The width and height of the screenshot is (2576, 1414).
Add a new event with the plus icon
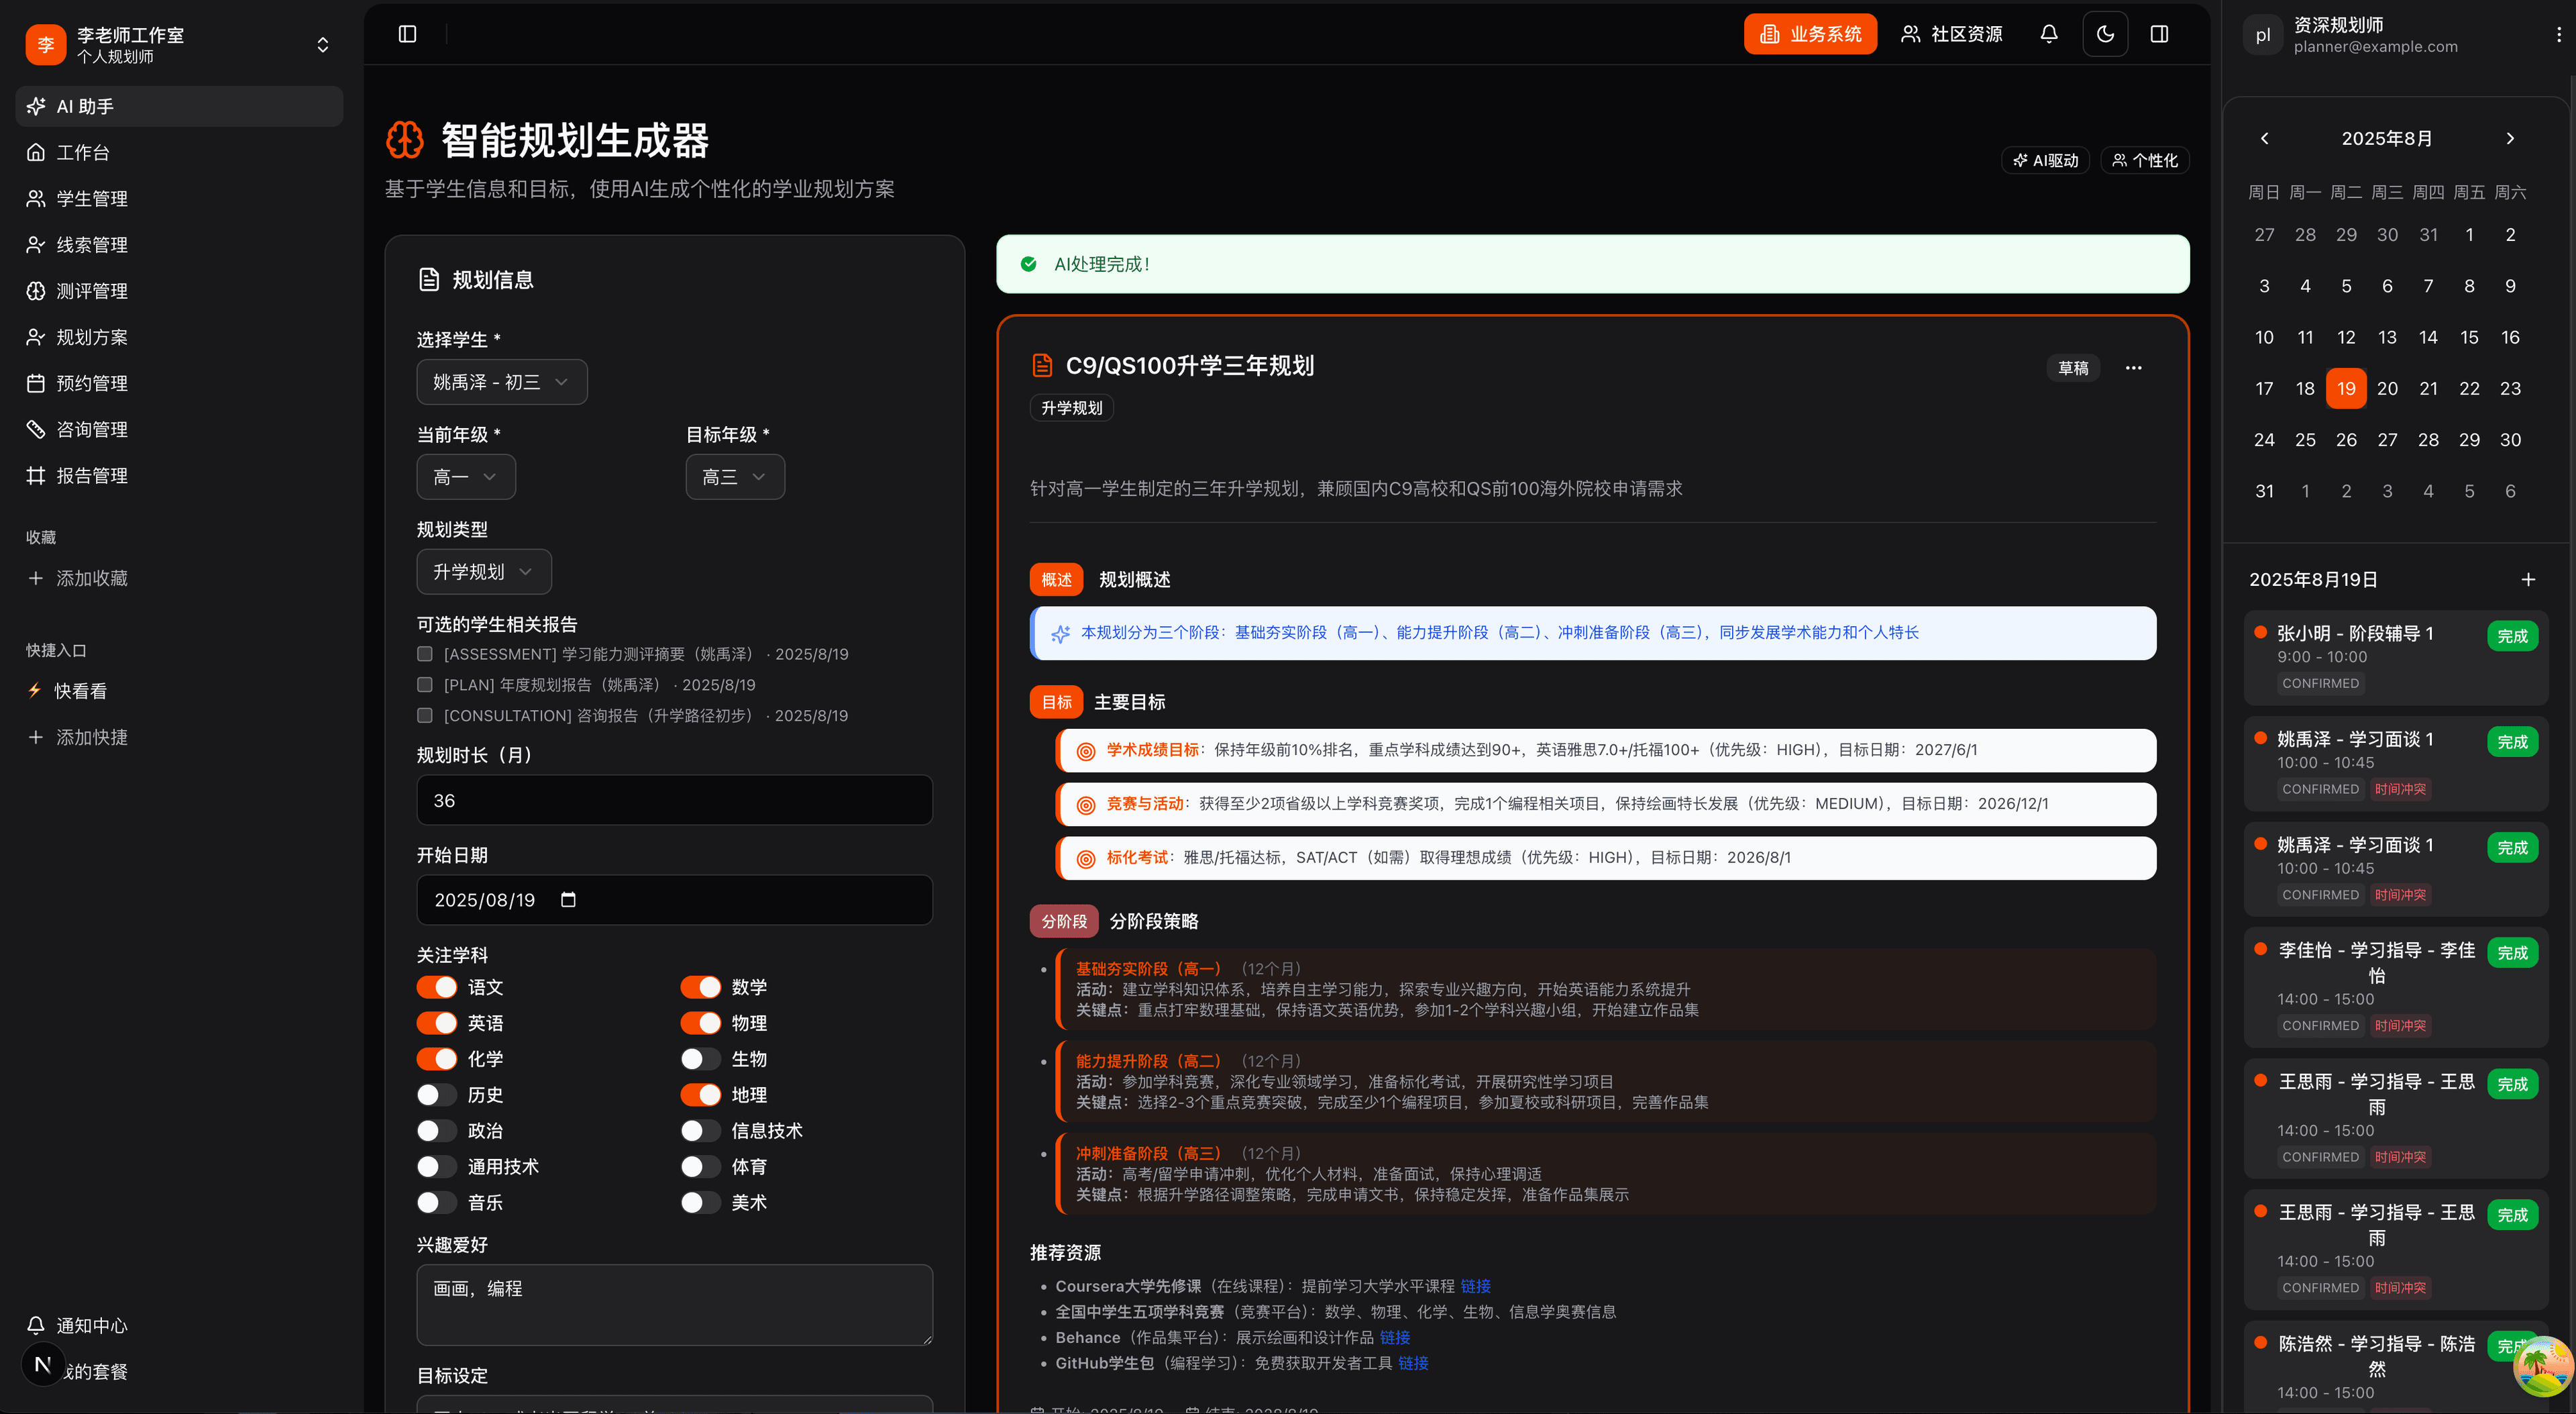tap(2529, 578)
